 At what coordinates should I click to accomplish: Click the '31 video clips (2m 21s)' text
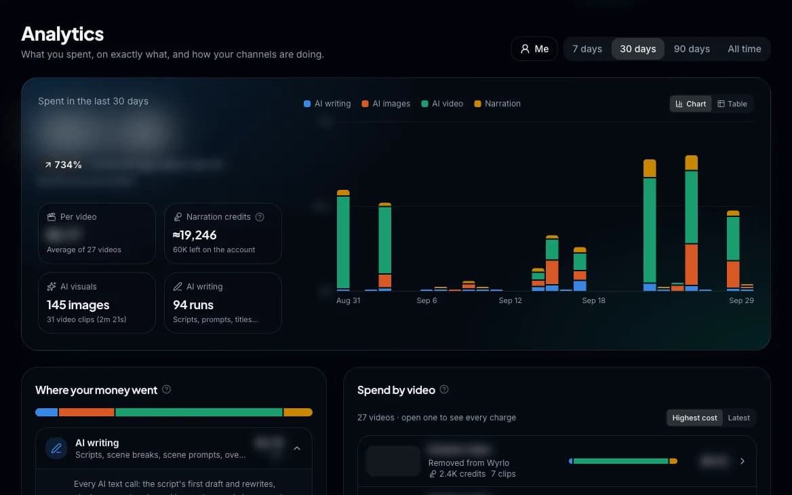86,319
